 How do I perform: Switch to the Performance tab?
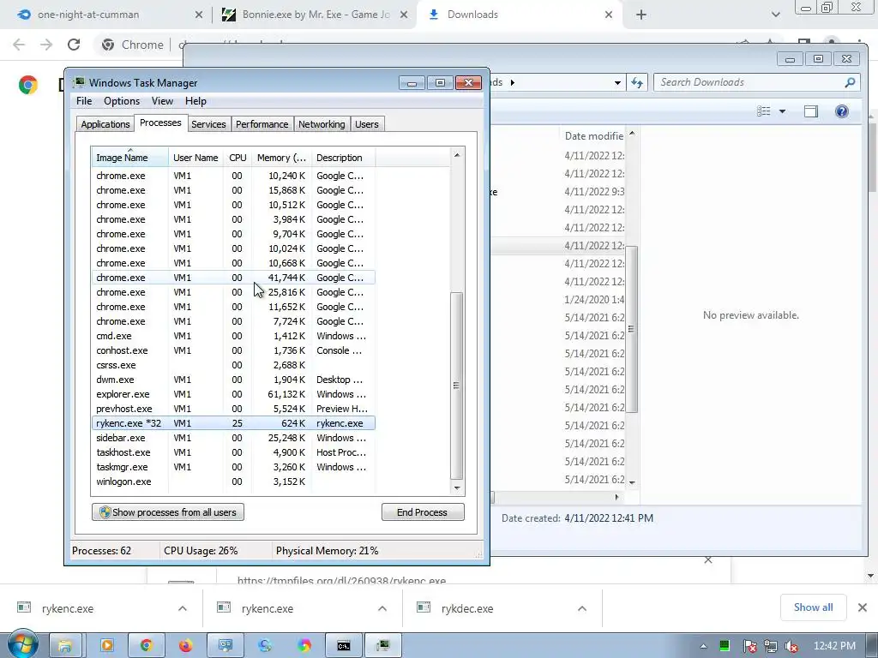pyautogui.click(x=262, y=124)
